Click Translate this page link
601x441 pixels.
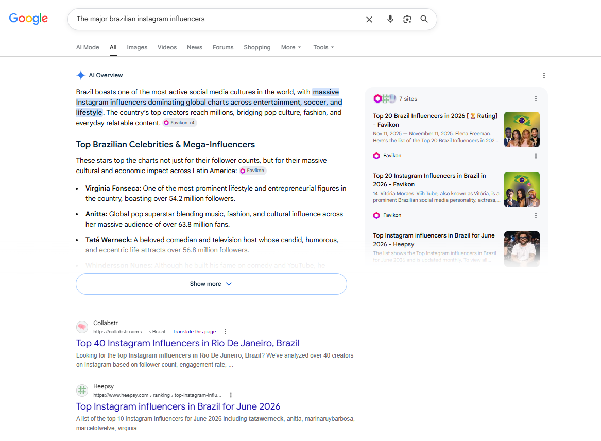tap(194, 332)
